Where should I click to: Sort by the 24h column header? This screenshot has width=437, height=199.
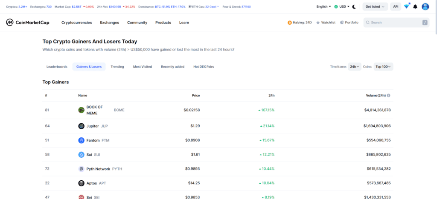tap(271, 96)
